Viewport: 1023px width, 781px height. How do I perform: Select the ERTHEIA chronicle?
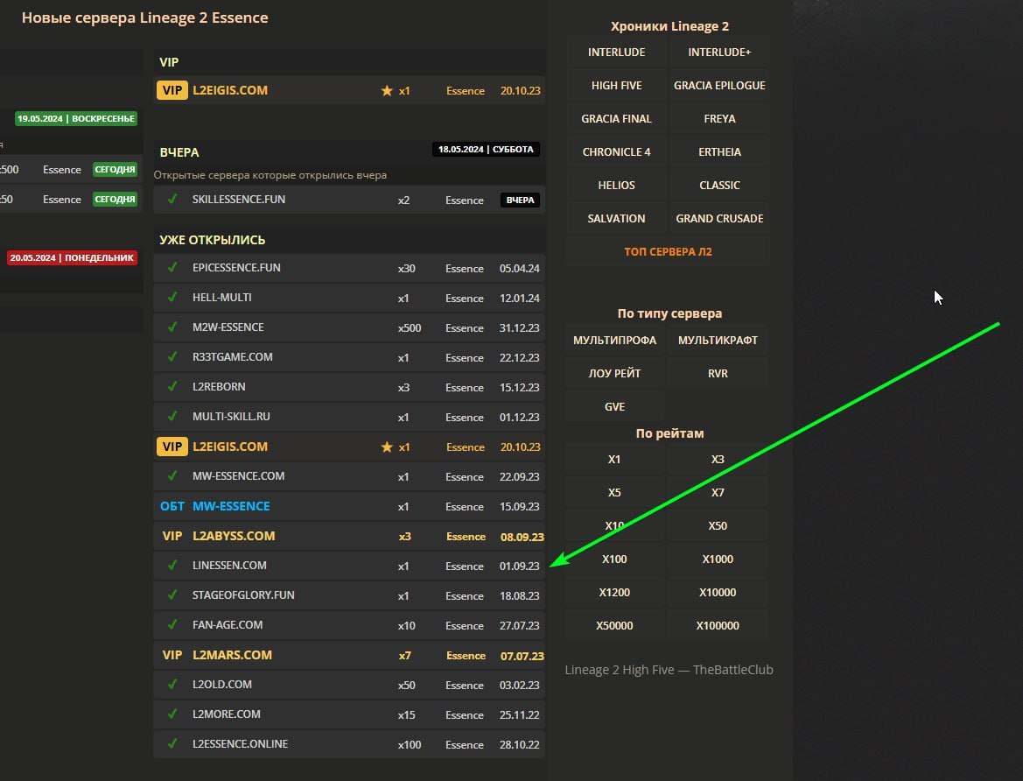pos(719,152)
